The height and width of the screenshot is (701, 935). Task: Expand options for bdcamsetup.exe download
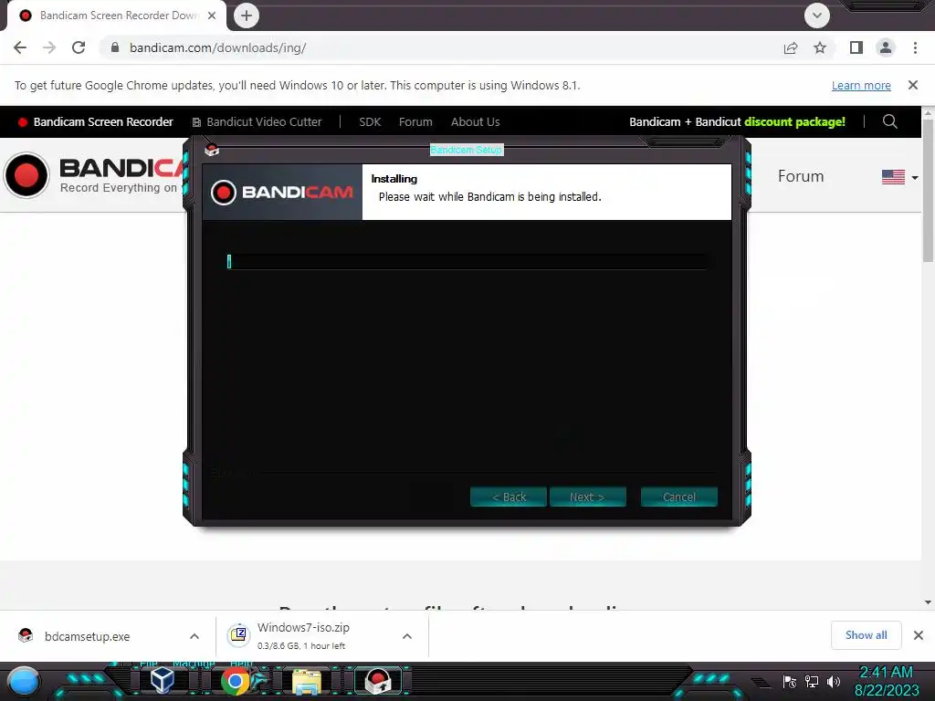[194, 636]
